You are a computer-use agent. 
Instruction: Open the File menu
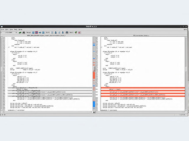pyautogui.click(x=3, y=29)
